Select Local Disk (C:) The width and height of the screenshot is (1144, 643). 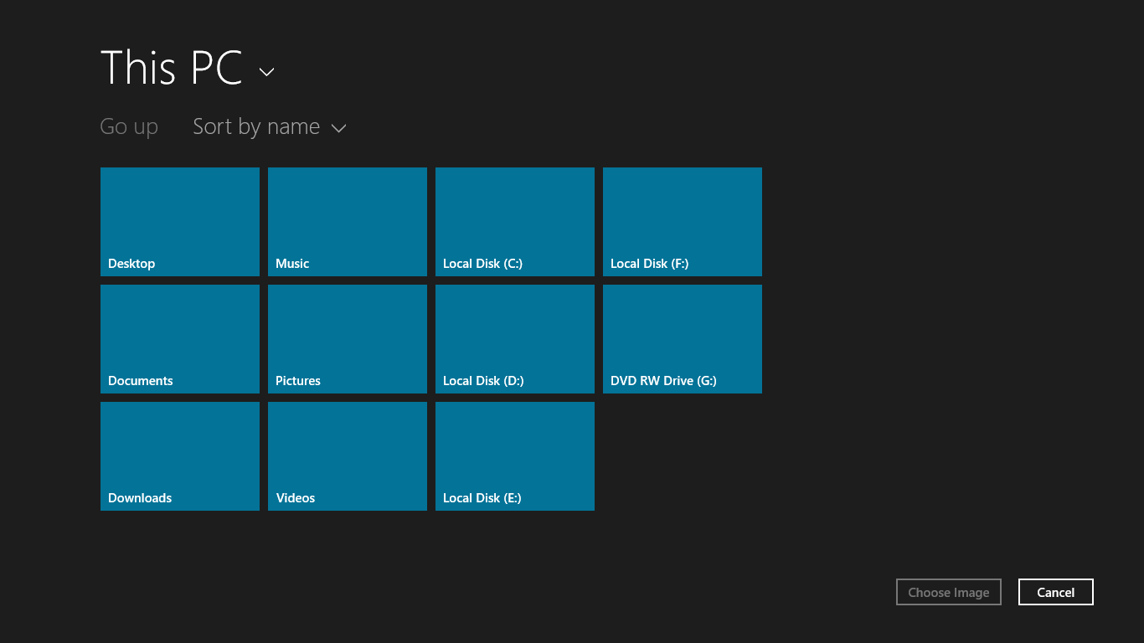coord(514,222)
